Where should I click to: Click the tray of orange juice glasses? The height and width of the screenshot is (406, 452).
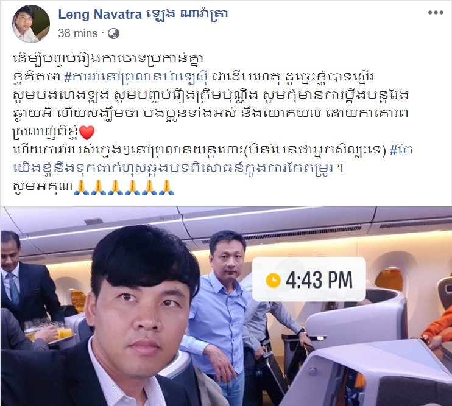[x=49, y=331]
